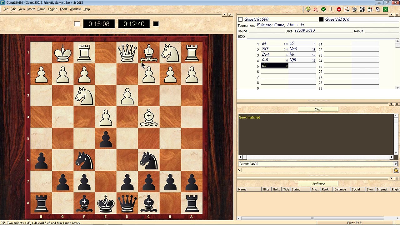
Task: Click the handshake offer draw icon
Action: [x=347, y=9]
